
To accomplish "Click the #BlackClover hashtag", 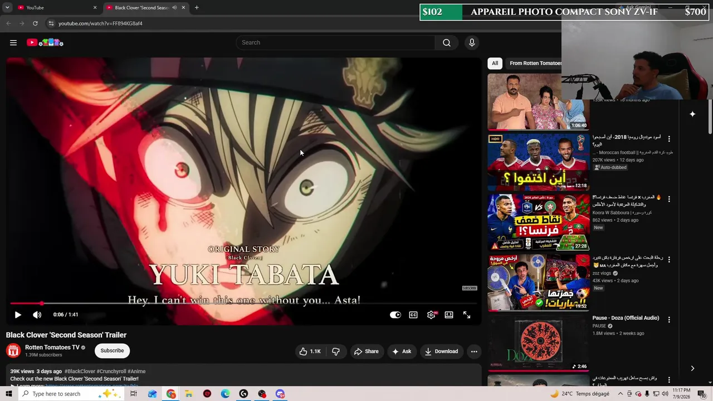I will (80, 371).
